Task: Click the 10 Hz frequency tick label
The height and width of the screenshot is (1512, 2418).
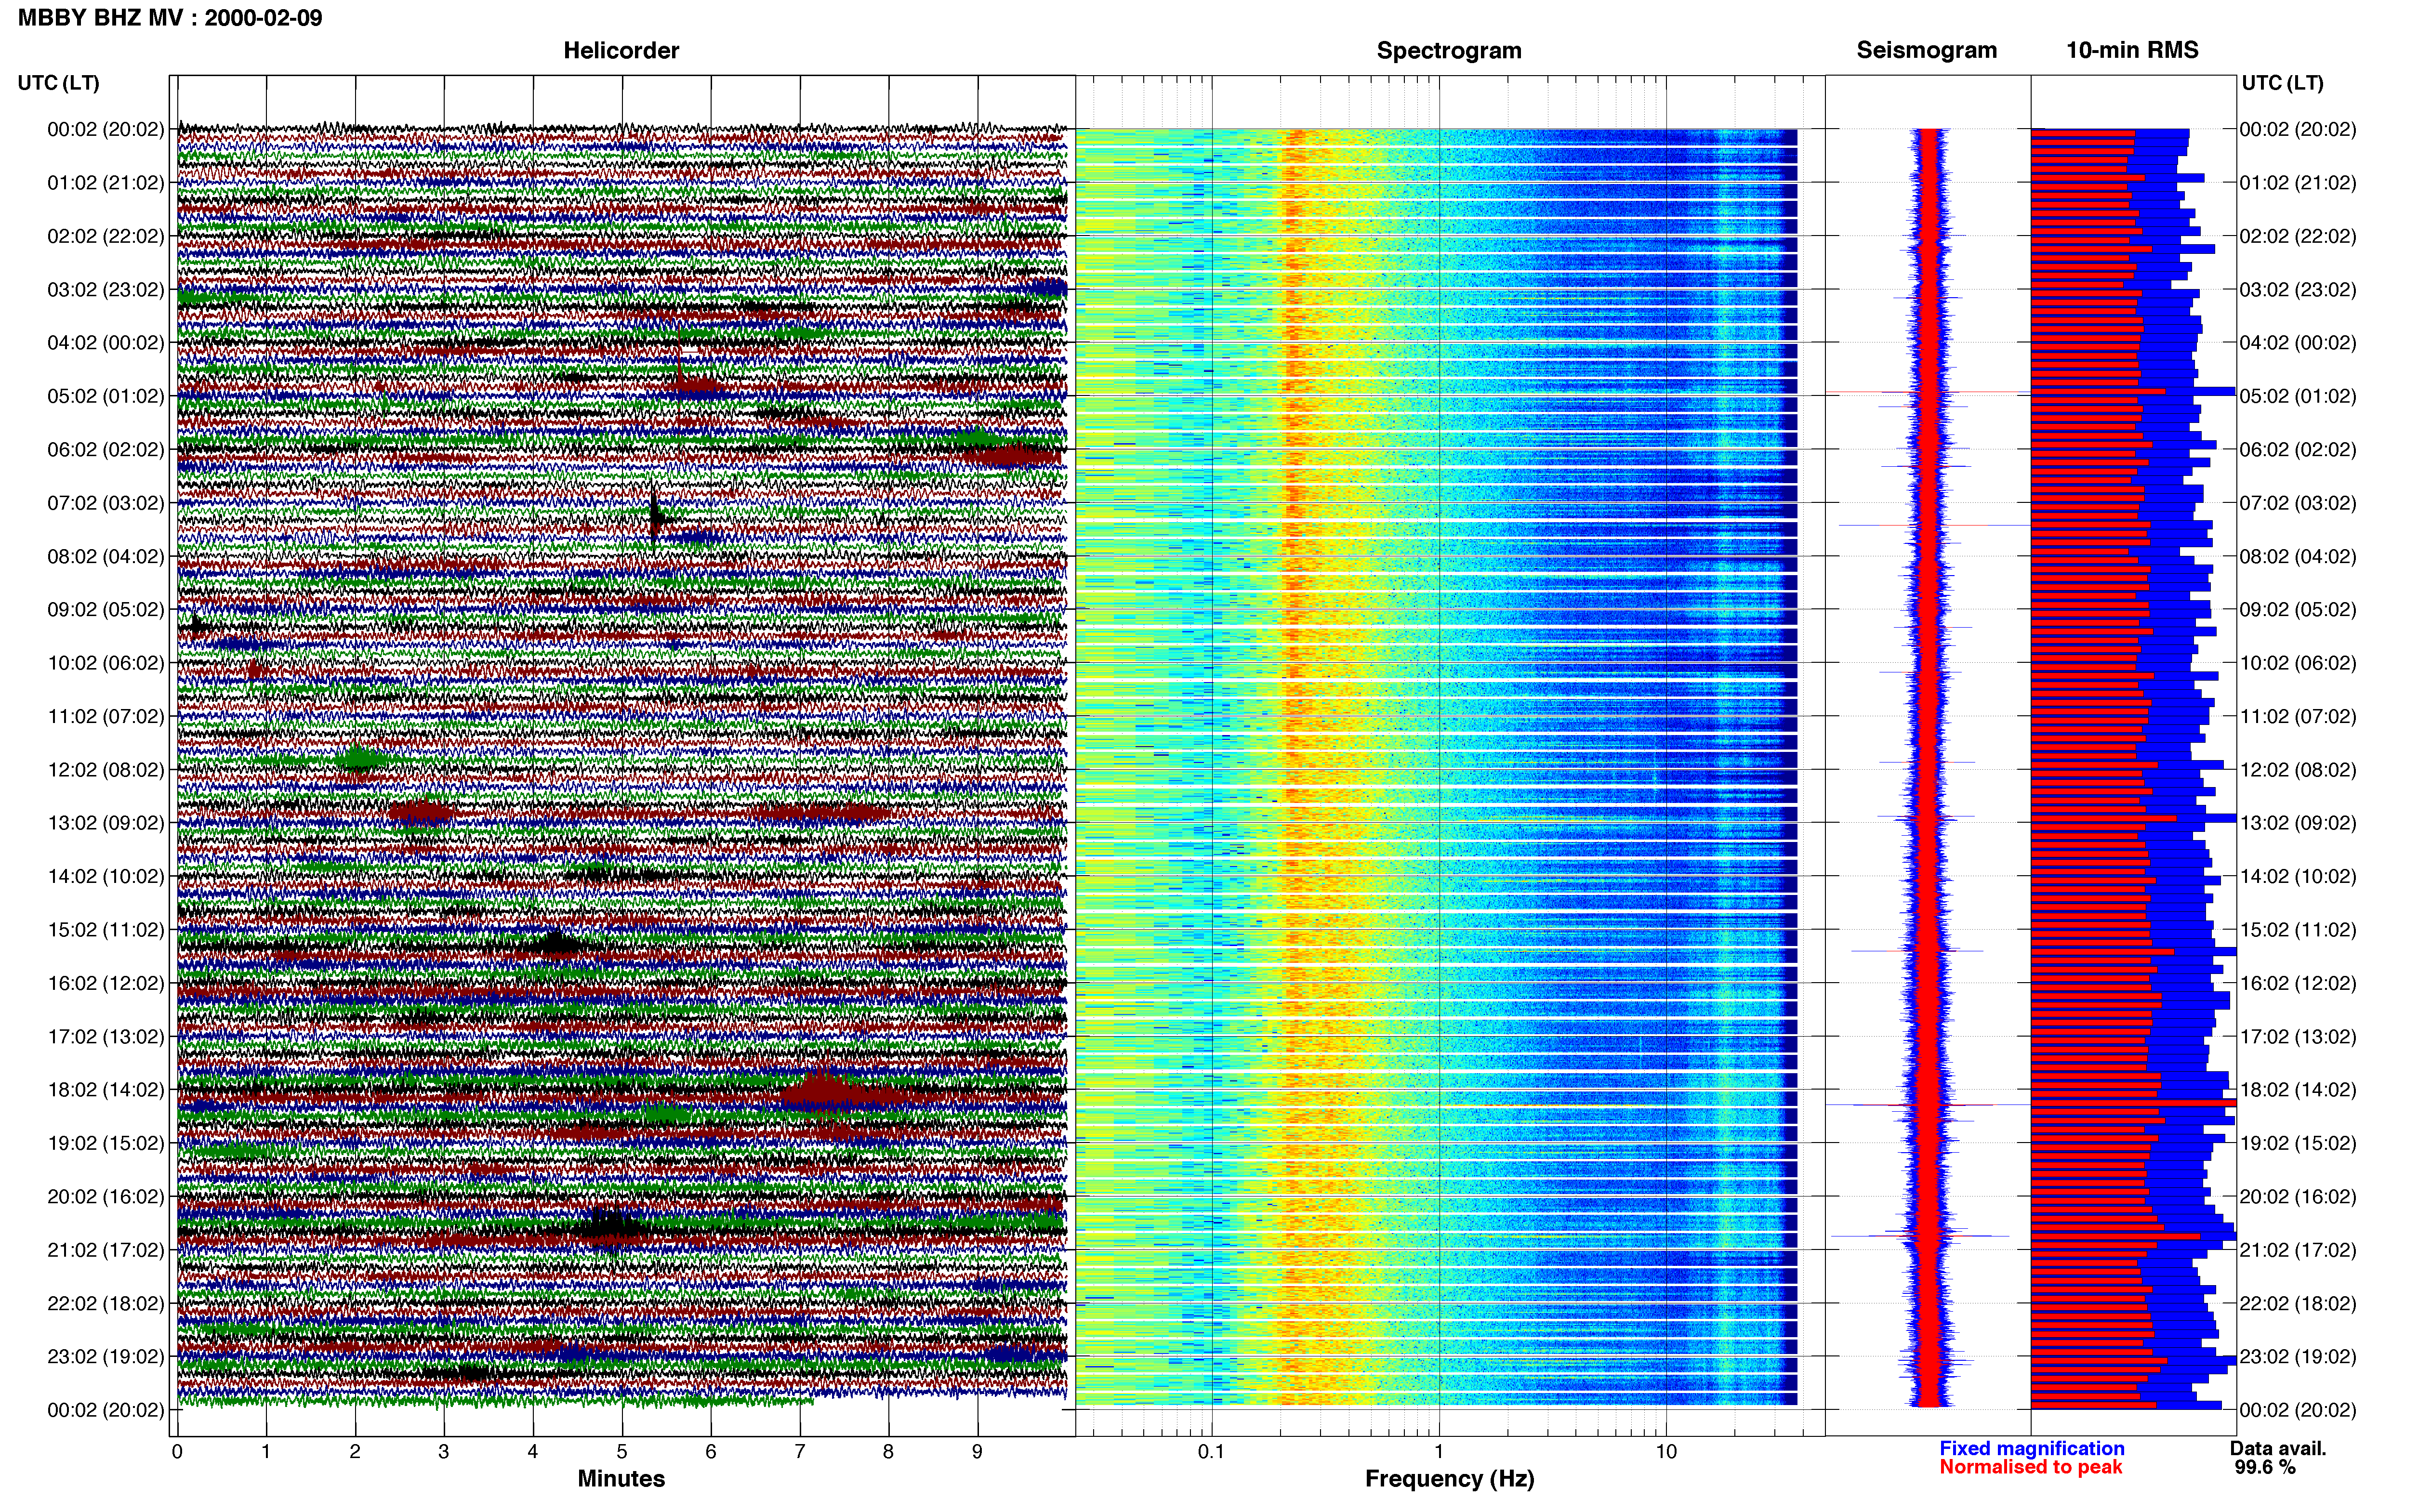Action: coord(1666,1452)
